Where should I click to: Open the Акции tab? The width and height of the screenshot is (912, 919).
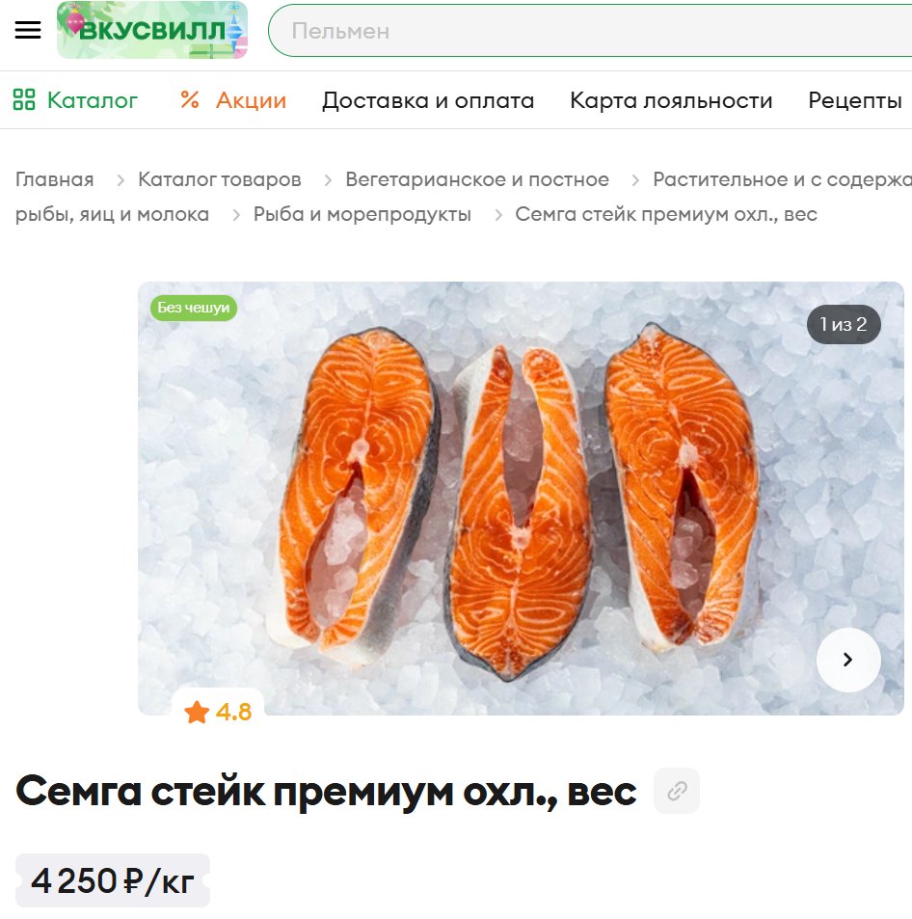tap(251, 100)
